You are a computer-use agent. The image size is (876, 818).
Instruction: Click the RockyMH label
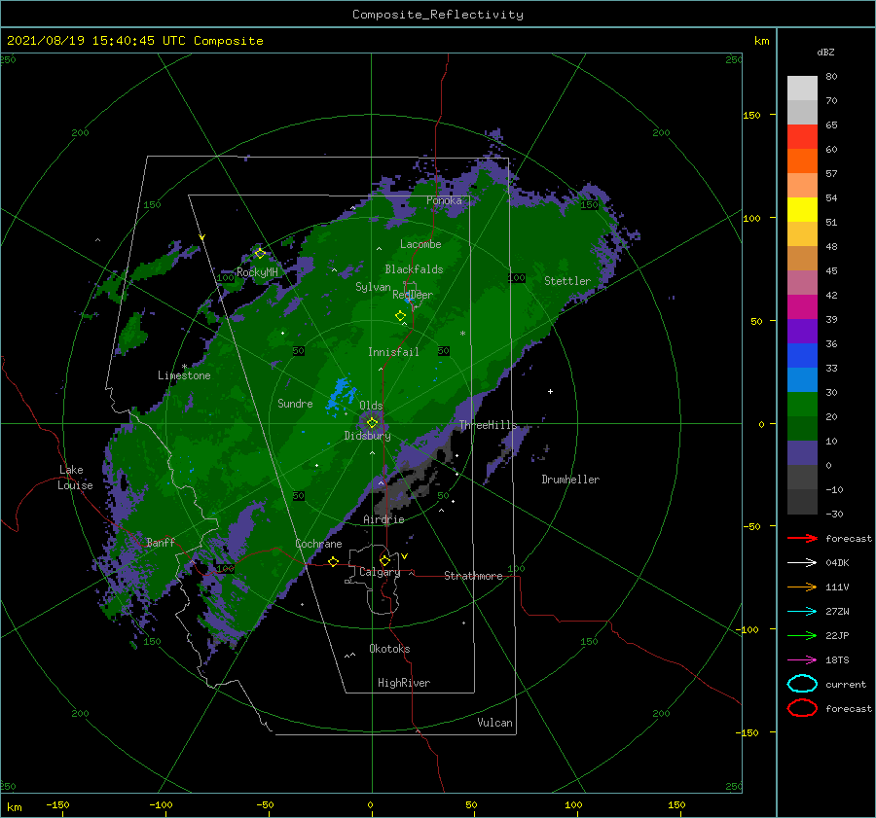257,272
